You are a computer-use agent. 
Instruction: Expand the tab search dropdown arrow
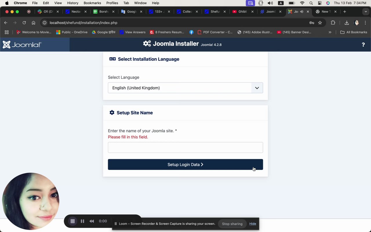(365, 12)
